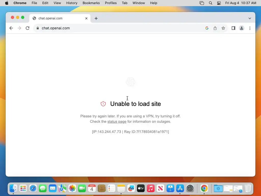This screenshot has height=196, width=261.
Task: Reload the chat.openai.com page
Action: pos(28,28)
